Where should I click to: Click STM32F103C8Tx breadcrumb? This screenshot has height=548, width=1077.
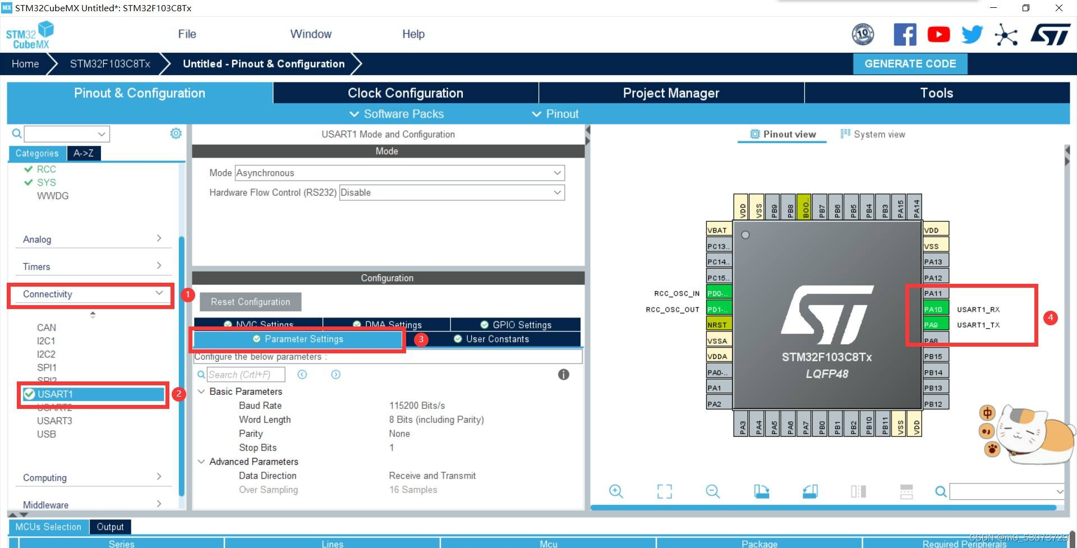pyautogui.click(x=110, y=64)
